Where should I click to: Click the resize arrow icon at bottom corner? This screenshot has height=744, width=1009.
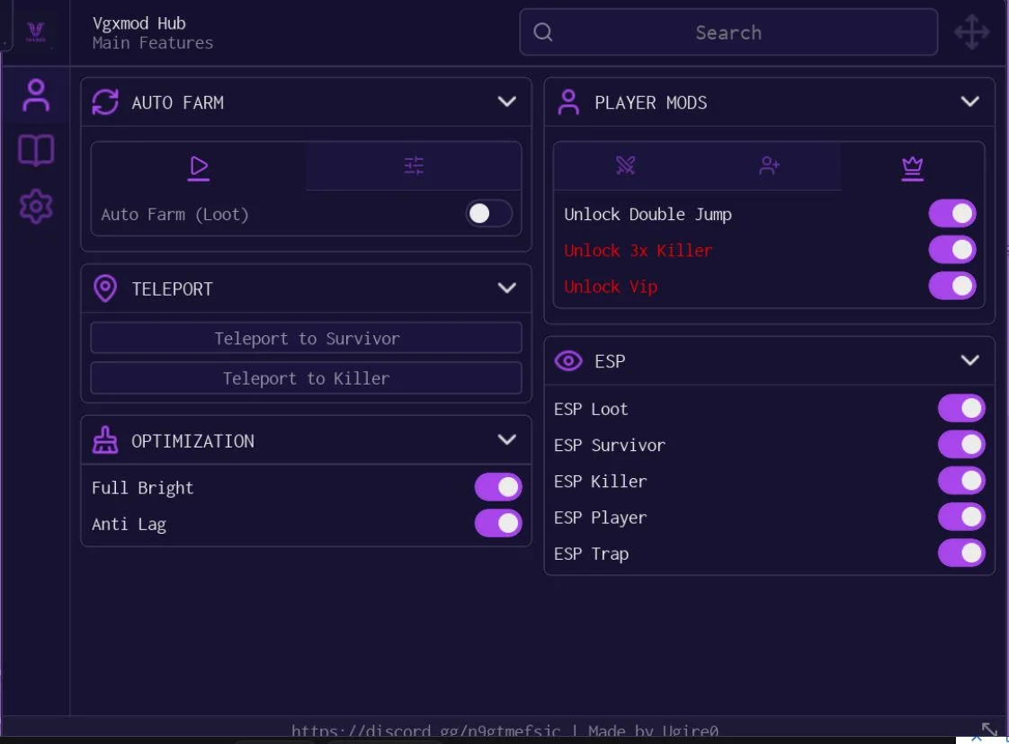pos(989,730)
